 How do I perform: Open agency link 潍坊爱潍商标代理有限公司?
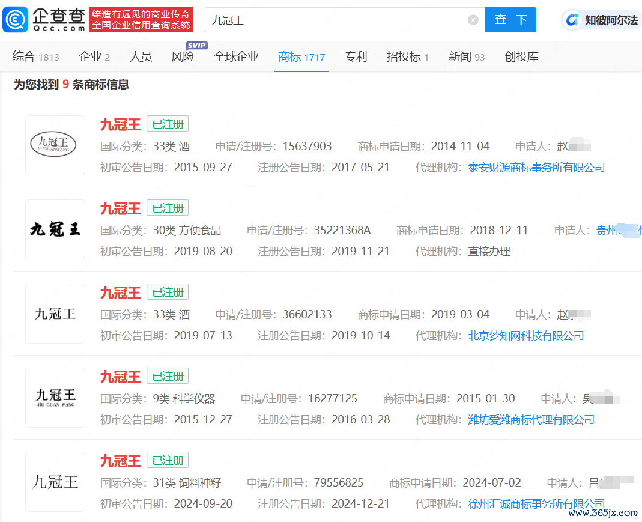[531, 420]
